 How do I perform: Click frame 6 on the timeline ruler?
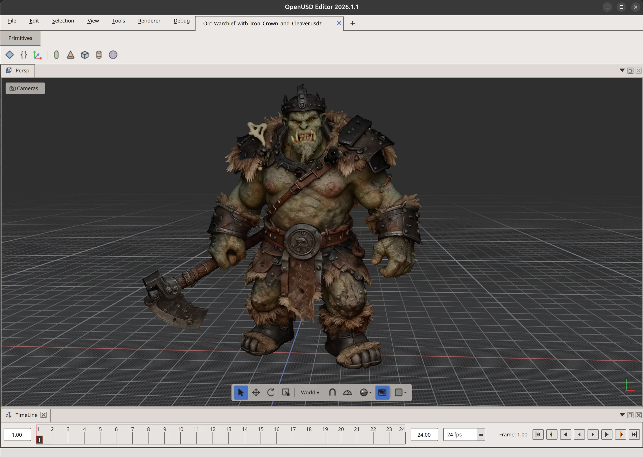(x=116, y=435)
